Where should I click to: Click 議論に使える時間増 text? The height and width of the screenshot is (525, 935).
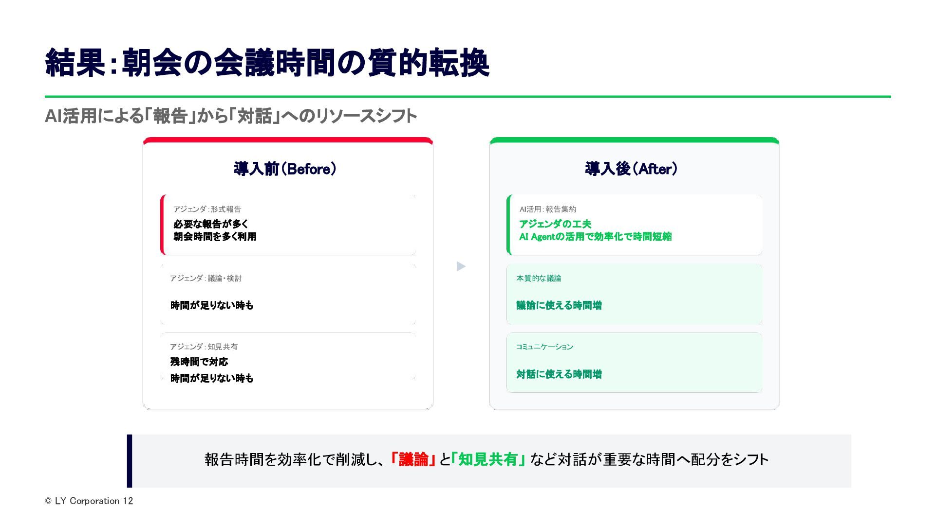pos(559,305)
